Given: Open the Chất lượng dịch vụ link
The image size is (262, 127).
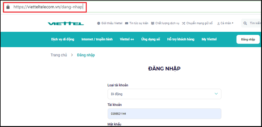Looking at the screenshot, I should tap(167, 23).
